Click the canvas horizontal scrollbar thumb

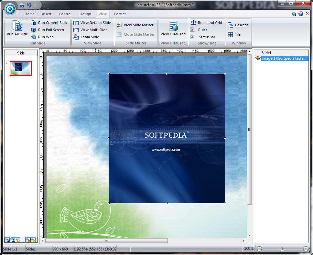coord(106,241)
